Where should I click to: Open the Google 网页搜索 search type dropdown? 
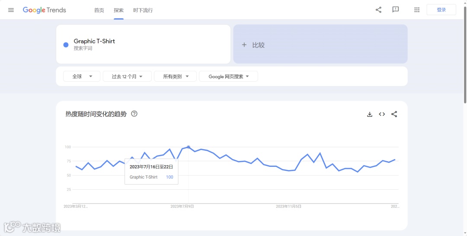click(x=228, y=77)
